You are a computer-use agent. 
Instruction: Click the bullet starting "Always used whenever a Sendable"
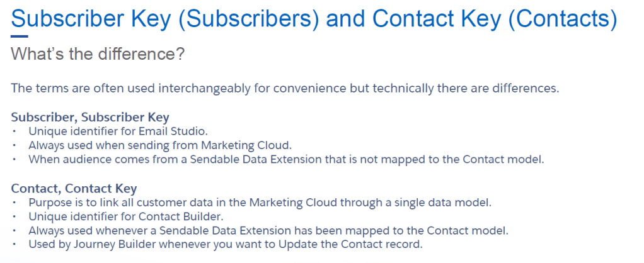(268, 230)
